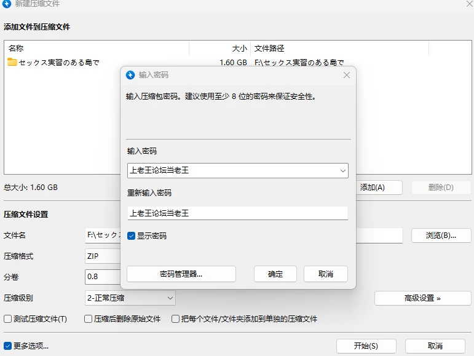This screenshot has height=356, width=474.
Task: Click 开始(S) to start compression
Action: click(x=366, y=346)
